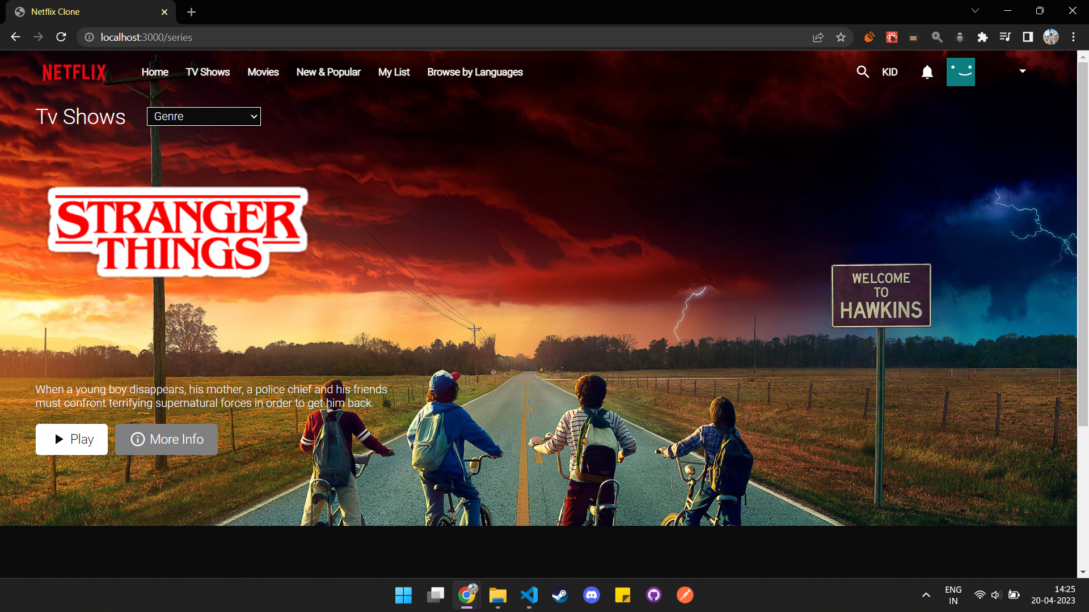Open the Genre dropdown
1089x612 pixels.
204,116
